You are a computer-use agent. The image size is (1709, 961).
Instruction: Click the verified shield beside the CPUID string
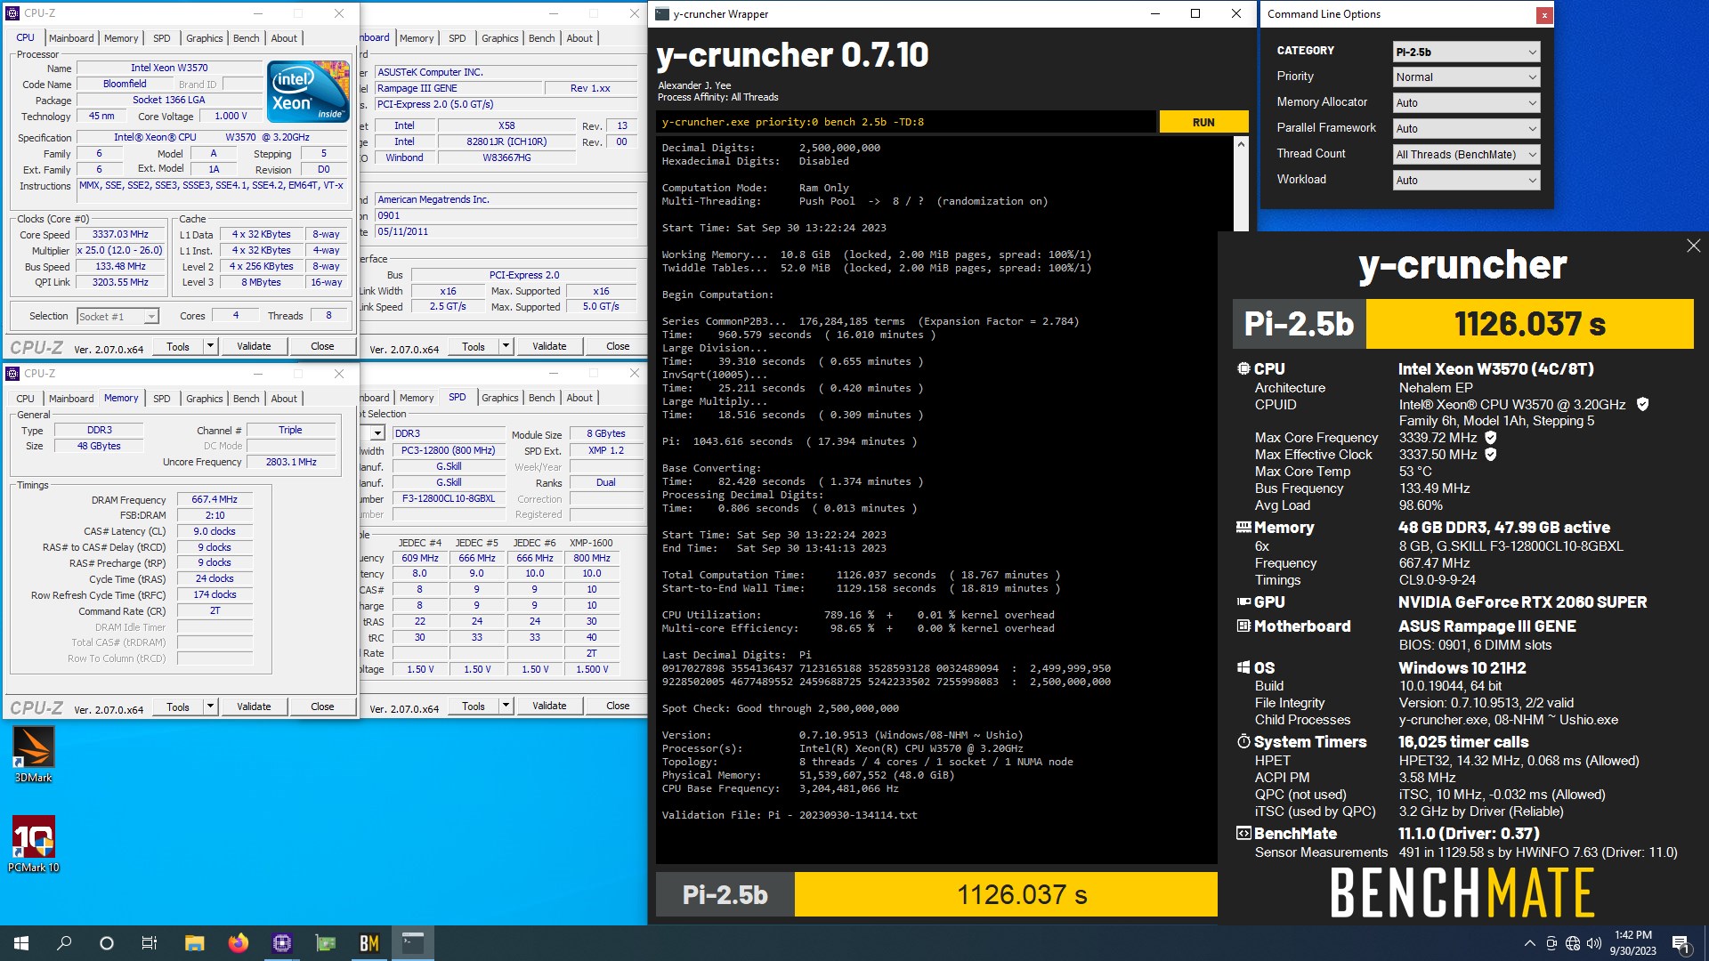click(1642, 404)
